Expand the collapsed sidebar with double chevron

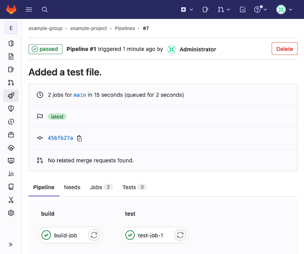(x=11, y=244)
